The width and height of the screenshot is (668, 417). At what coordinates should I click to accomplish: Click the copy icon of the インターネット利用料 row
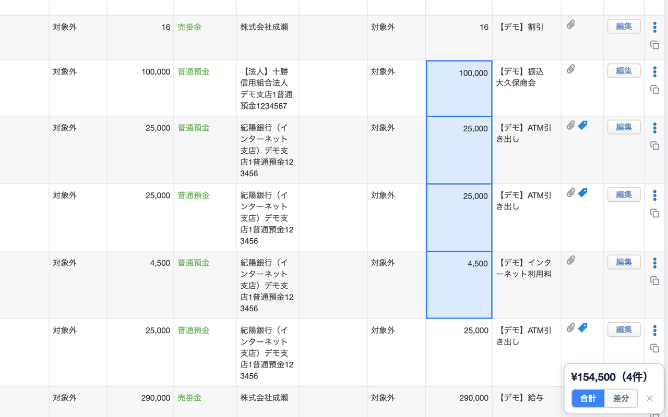(654, 281)
